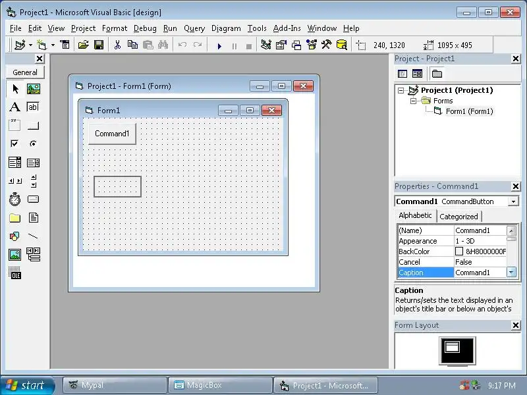Viewport: 527px width, 395px height.
Task: Click the Command1 button on Form1
Action: click(x=112, y=134)
